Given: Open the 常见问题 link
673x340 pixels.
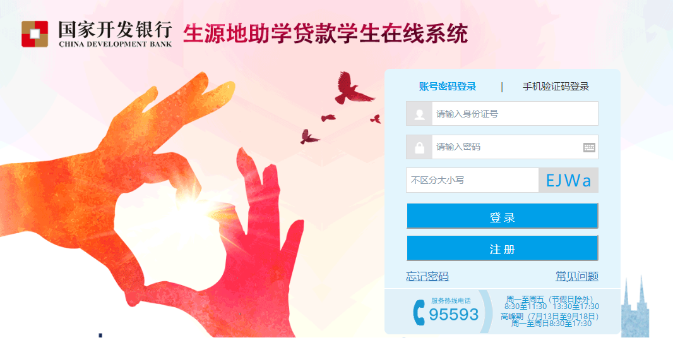Looking at the screenshot, I should pyautogui.click(x=577, y=276).
